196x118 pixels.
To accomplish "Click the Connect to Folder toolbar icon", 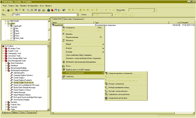I will [8, 10].
